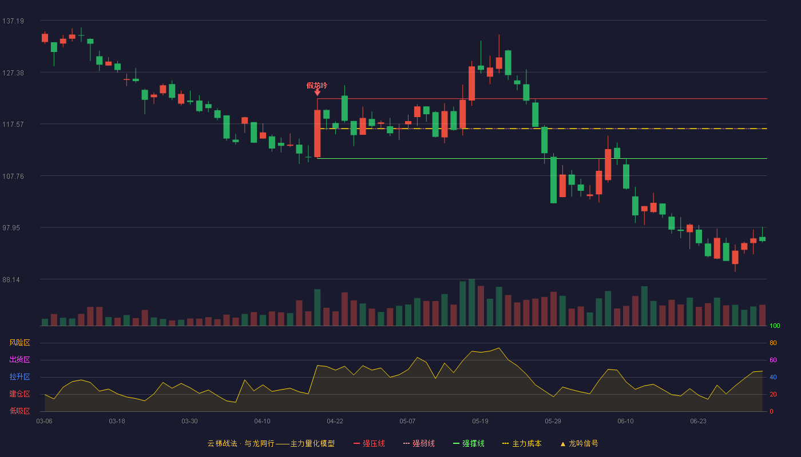The image size is (801, 457).
Task: Click the 拉升区 zone label
Action: [19, 377]
